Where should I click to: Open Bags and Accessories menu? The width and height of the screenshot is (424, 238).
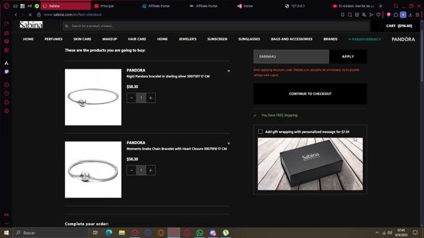[x=291, y=39]
